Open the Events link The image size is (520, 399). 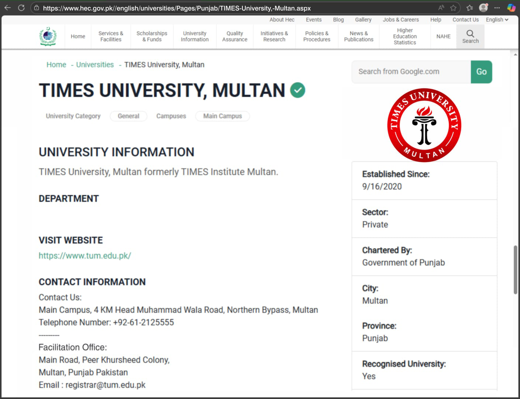314,20
